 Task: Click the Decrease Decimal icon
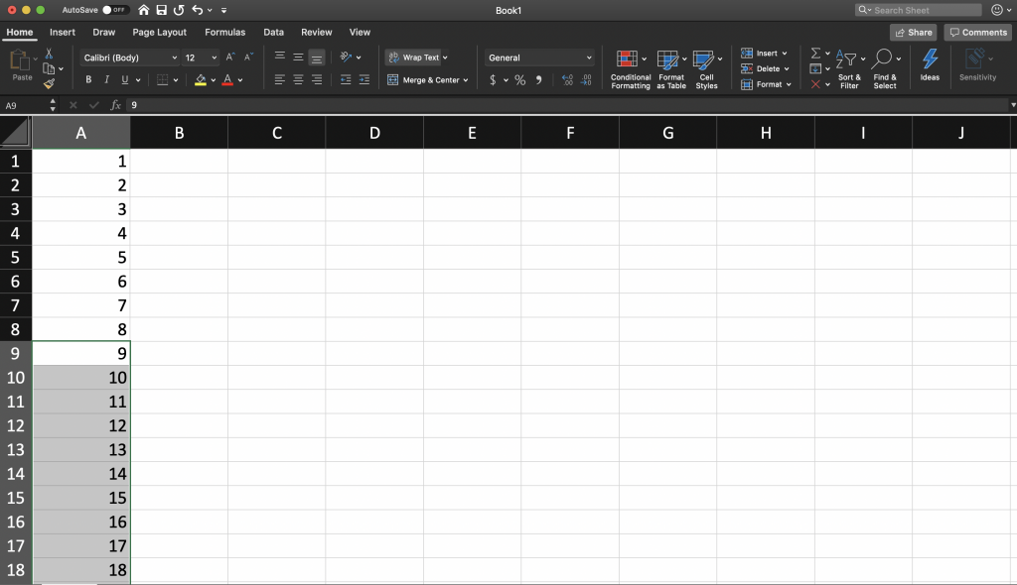[586, 79]
